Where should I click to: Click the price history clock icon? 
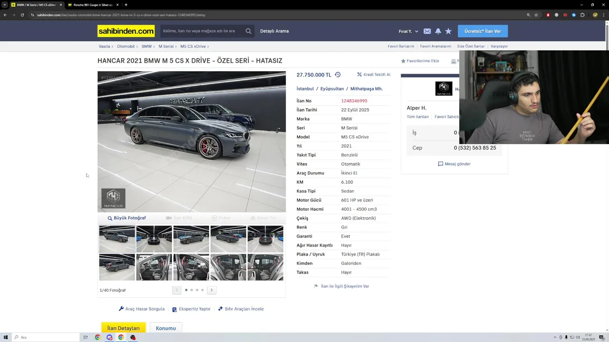tap(337, 75)
